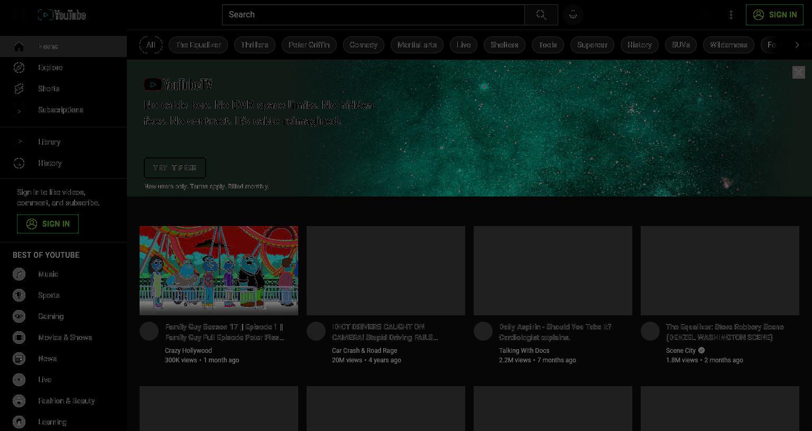Image resolution: width=812 pixels, height=431 pixels.
Task: Close the YouTube TV banner
Action: pos(798,72)
